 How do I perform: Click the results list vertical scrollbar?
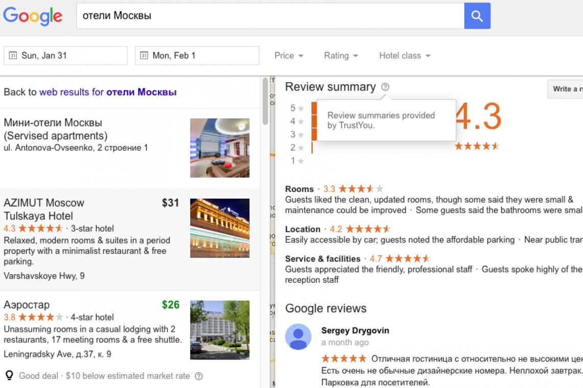[265, 102]
